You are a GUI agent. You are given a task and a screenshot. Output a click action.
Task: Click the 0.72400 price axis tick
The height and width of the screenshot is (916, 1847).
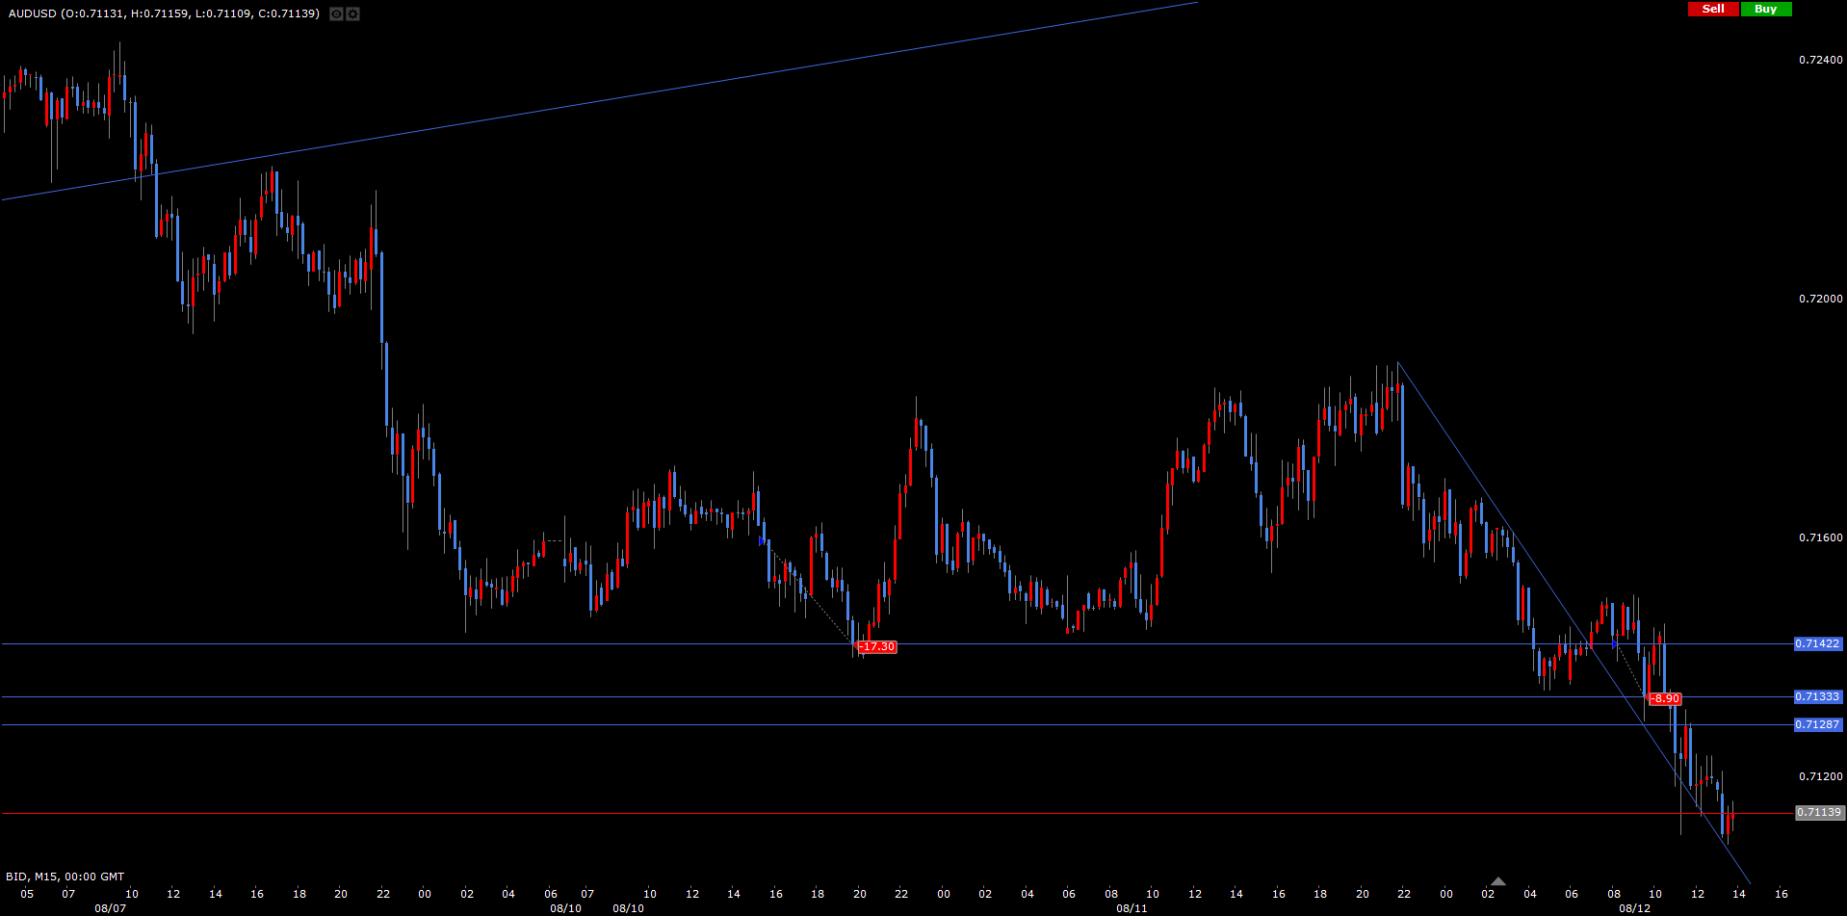1820,60
